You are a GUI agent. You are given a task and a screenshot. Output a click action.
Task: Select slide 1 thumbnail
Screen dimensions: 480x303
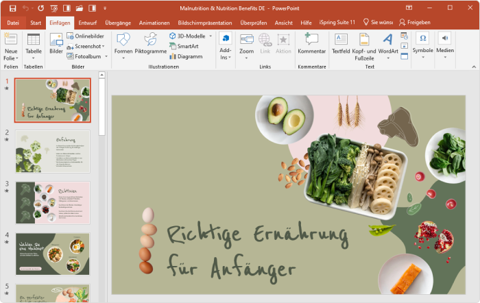tap(53, 100)
